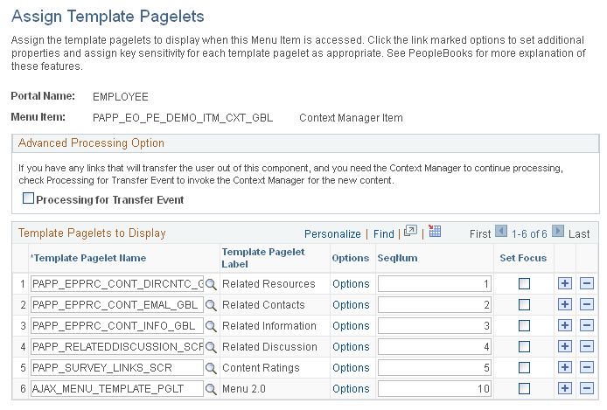Delete the Related Contacts row
The image size is (607, 410).
click(587, 304)
